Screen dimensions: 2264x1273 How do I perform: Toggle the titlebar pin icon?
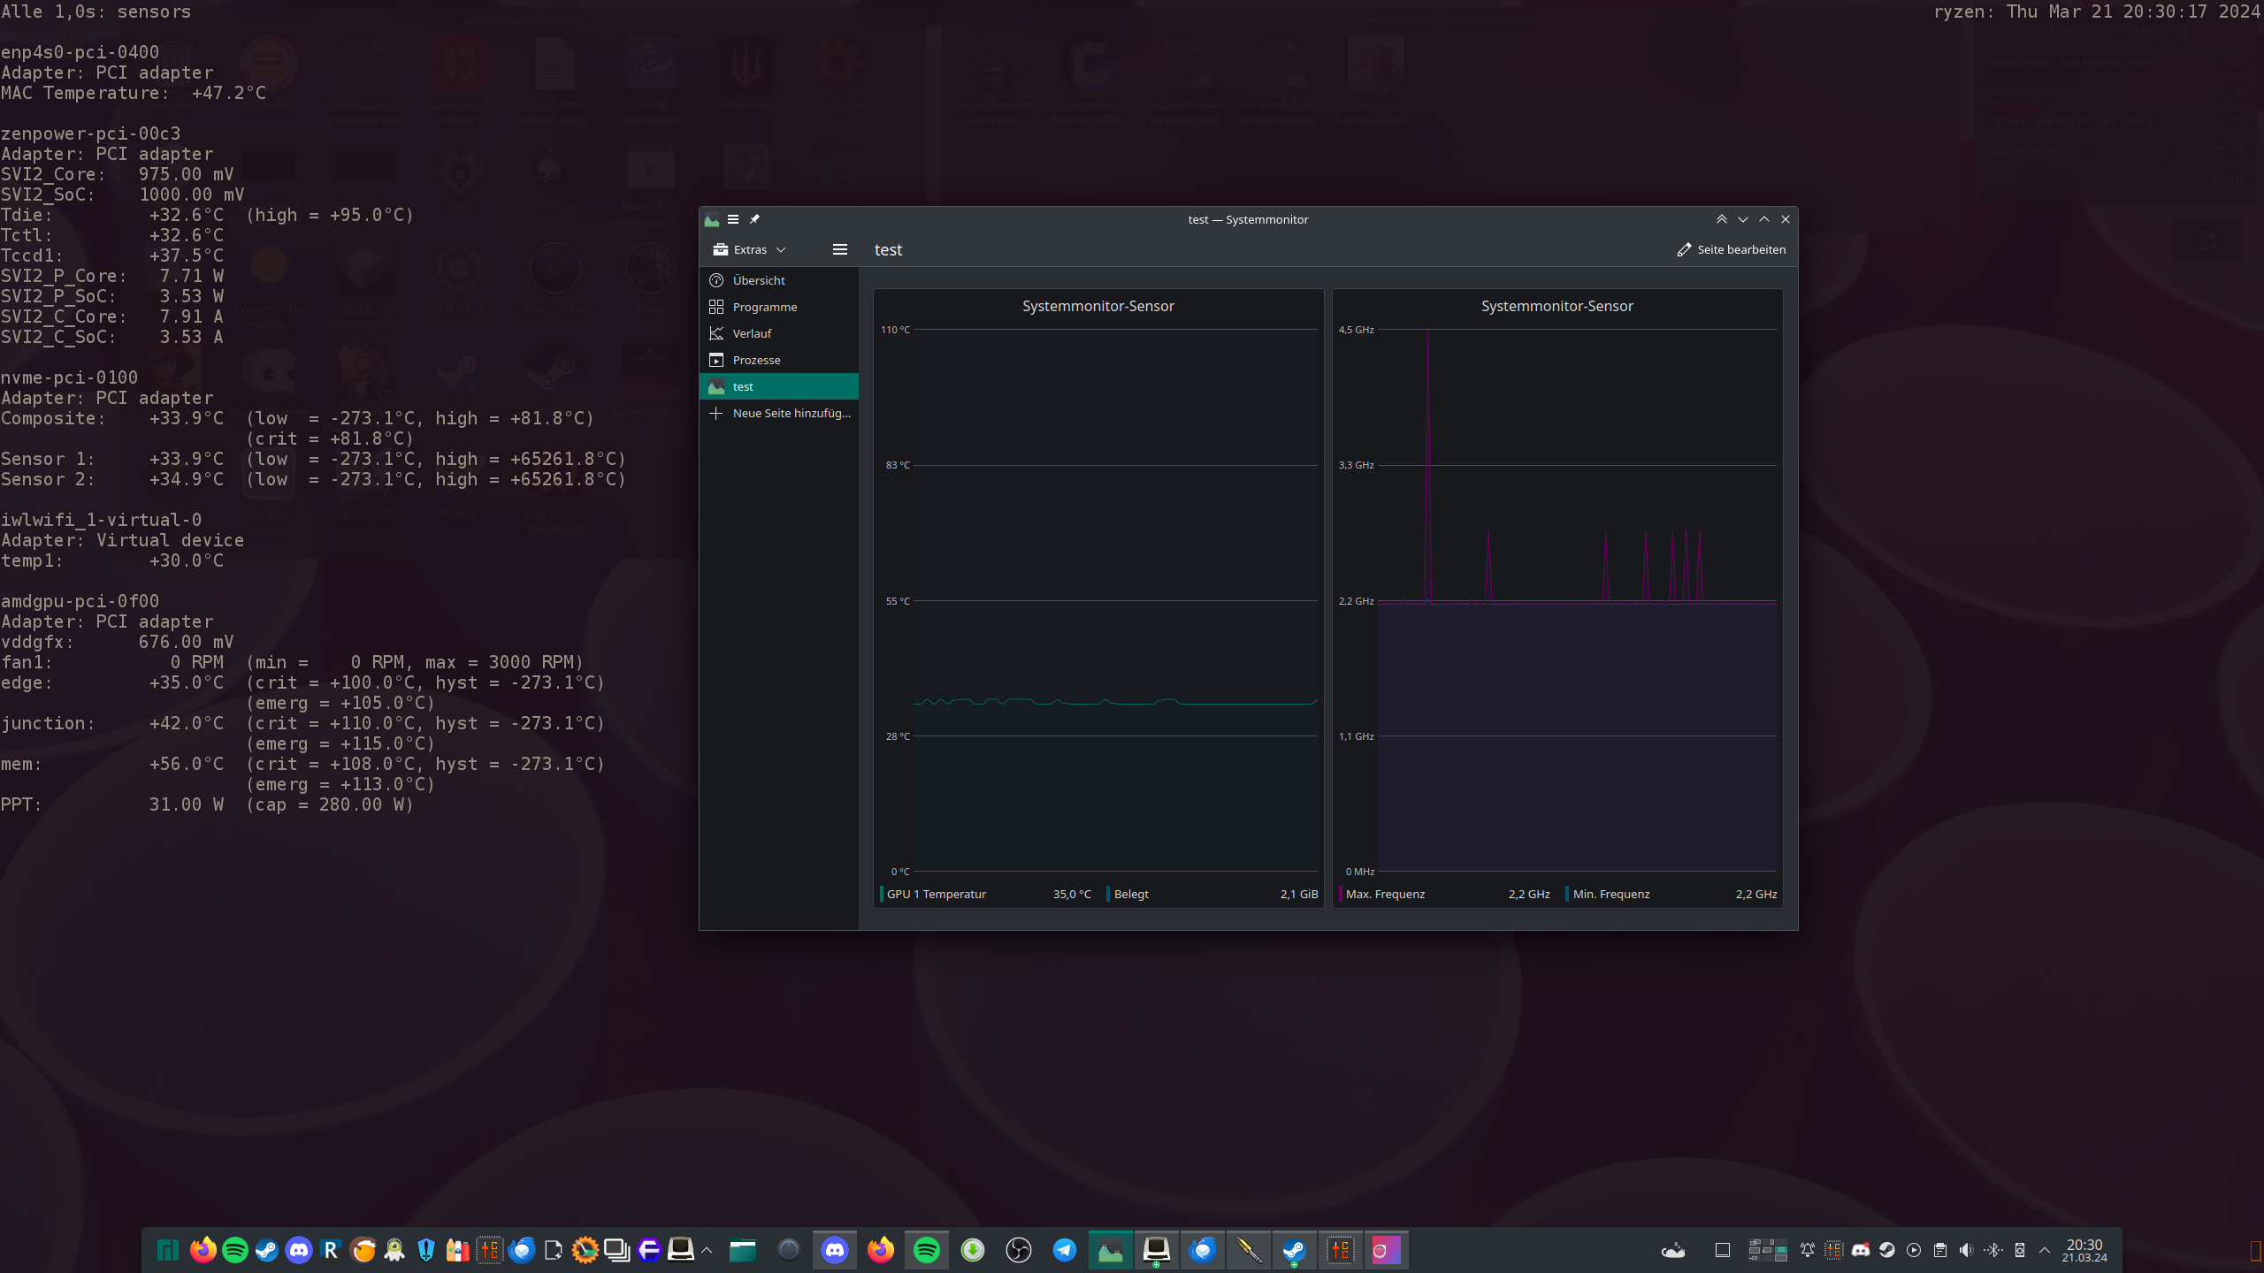[x=754, y=219]
